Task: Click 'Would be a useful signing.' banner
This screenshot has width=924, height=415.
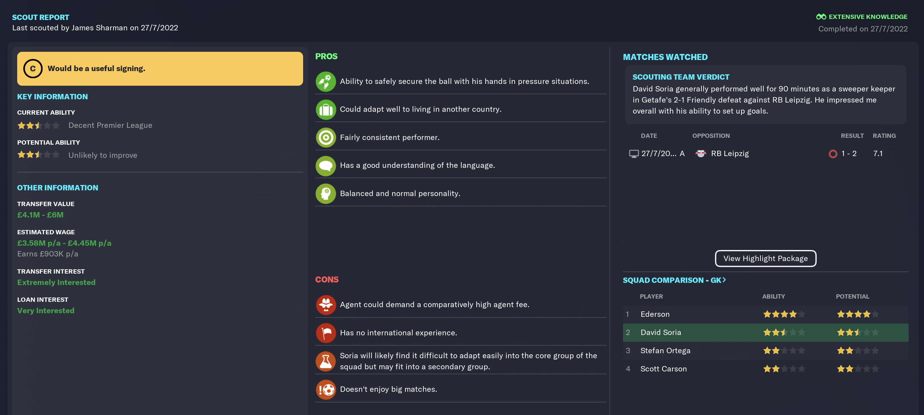Action: click(x=160, y=68)
